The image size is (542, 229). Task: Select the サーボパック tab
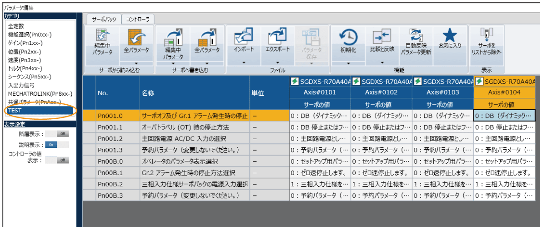click(x=104, y=19)
